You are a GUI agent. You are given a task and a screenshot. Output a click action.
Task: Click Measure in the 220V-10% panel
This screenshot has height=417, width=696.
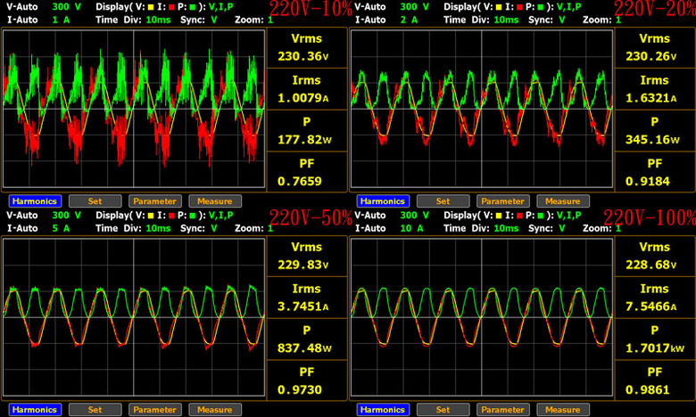[215, 201]
